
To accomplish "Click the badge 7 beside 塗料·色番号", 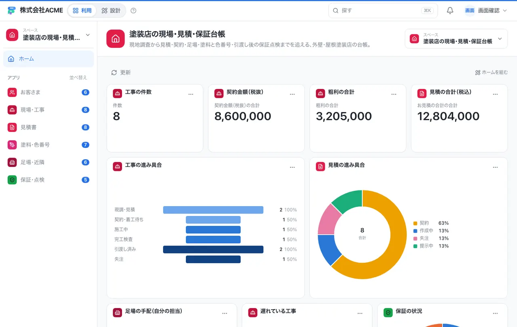I will tap(85, 145).
